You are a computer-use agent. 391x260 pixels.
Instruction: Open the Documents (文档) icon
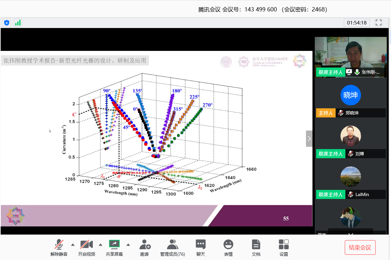[x=256, y=248]
